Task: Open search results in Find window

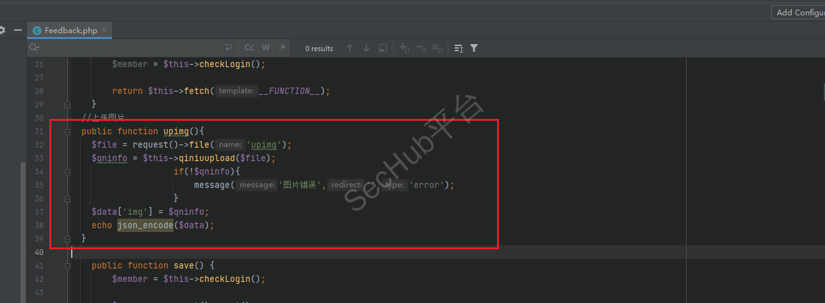Action: point(383,48)
